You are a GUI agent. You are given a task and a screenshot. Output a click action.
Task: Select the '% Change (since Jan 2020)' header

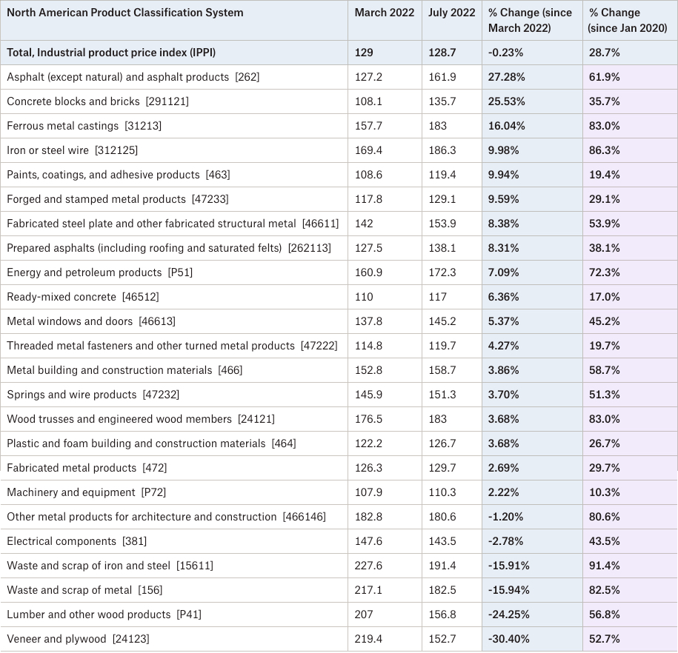pos(628,20)
